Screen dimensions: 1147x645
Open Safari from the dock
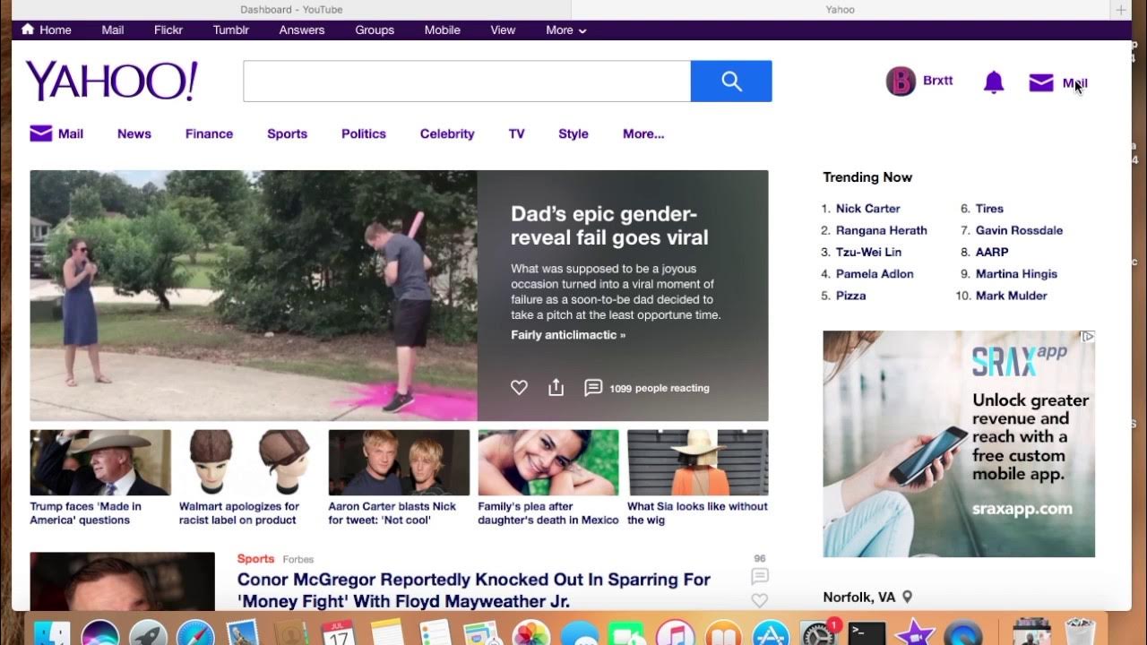(195, 634)
